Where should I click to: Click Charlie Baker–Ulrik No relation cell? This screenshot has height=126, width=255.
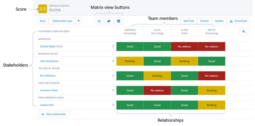tap(184, 46)
